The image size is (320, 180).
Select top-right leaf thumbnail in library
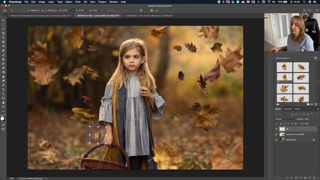click(301, 67)
